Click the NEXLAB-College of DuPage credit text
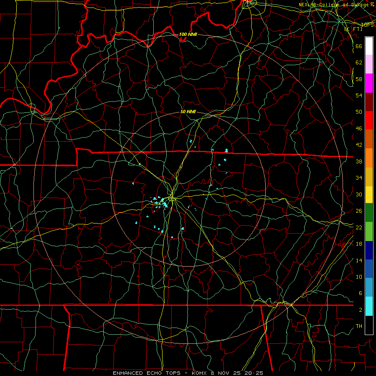This screenshot has width=376, height=376. pos(336,5)
